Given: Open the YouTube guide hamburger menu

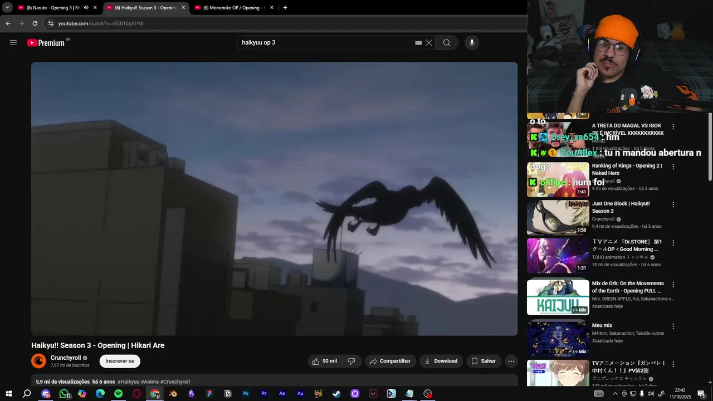Looking at the screenshot, I should coord(13,42).
